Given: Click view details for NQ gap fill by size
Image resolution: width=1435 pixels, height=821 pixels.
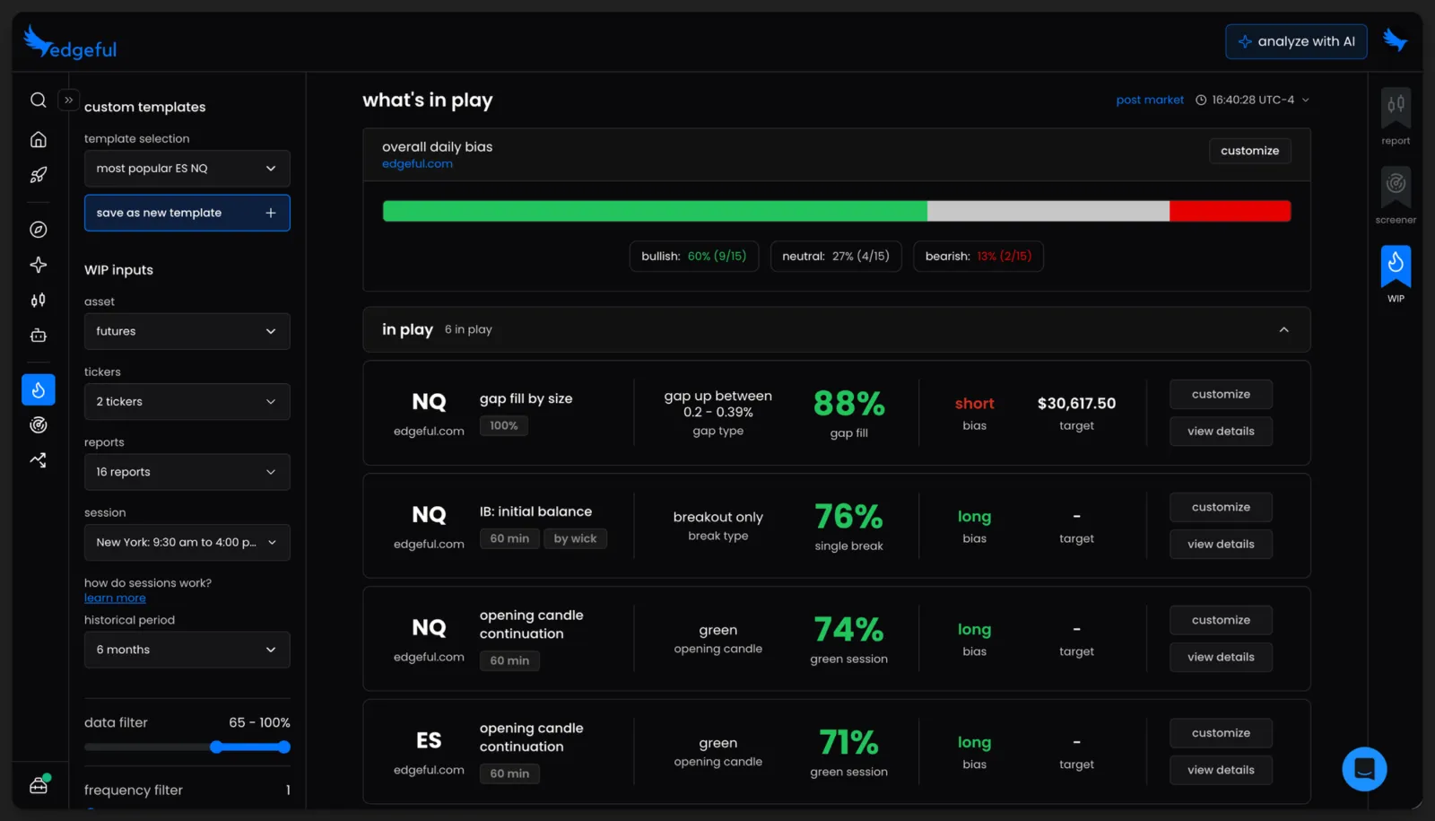Looking at the screenshot, I should tap(1221, 432).
